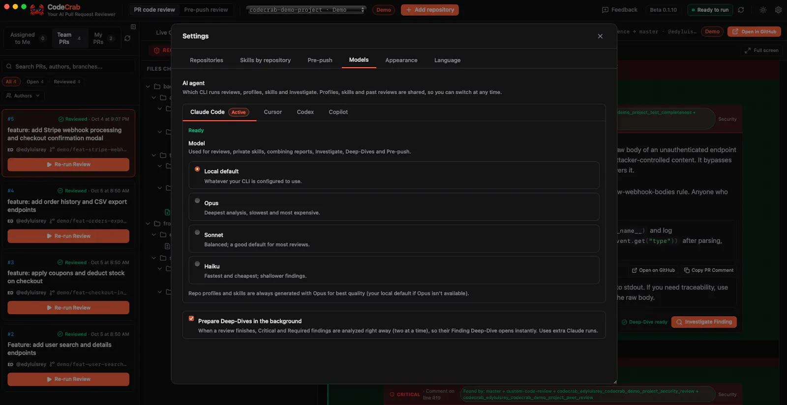The width and height of the screenshot is (787, 405).
Task: Click the Ready to run status badge
Action: point(710,10)
